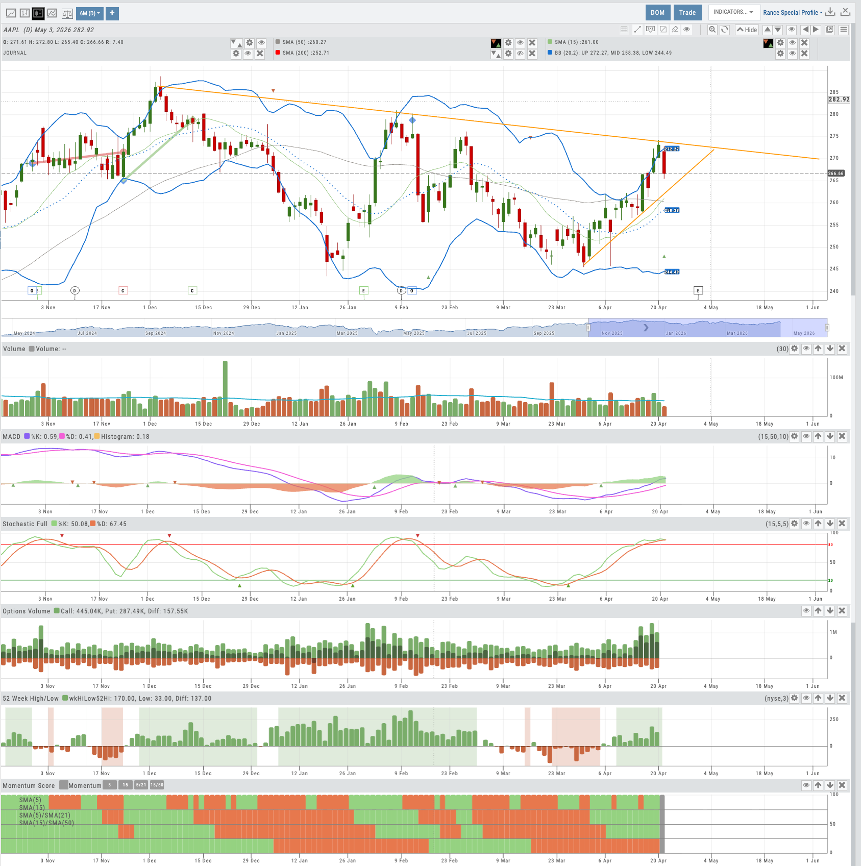Image resolution: width=861 pixels, height=866 pixels.
Task: Click the DOM button
Action: [657, 12]
